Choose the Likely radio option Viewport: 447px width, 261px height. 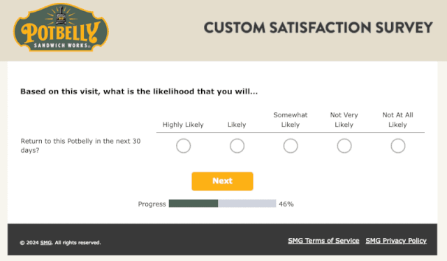(237, 146)
